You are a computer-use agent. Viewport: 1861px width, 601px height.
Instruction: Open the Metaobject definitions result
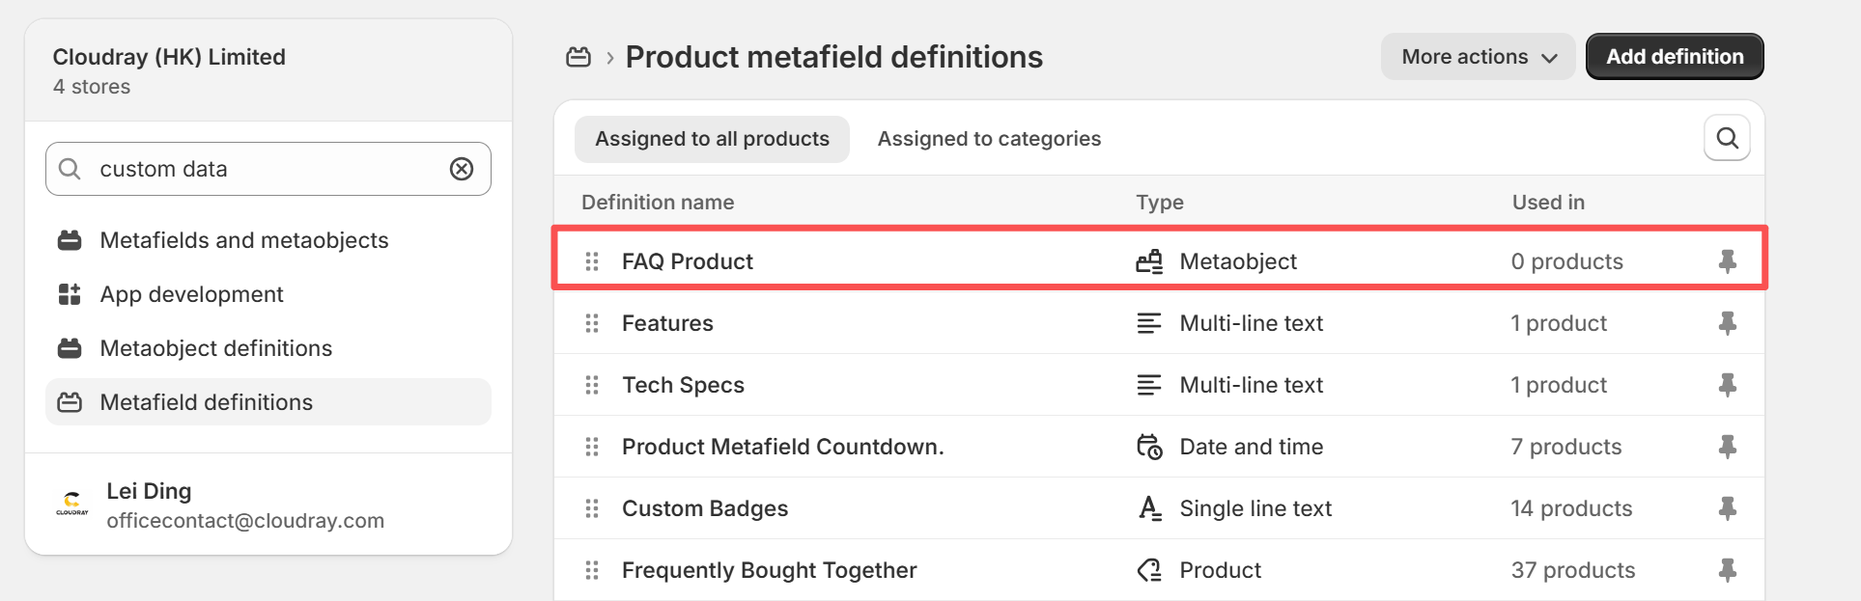click(215, 348)
